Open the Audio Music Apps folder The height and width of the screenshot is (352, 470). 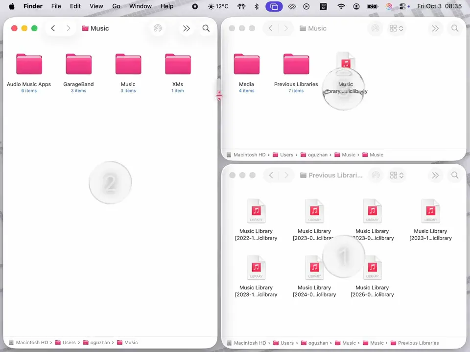click(29, 65)
